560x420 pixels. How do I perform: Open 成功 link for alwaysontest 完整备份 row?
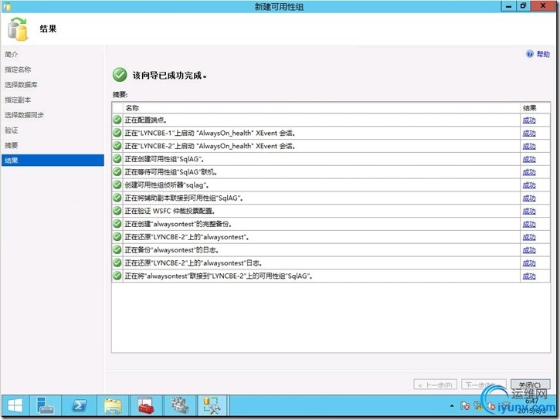tap(529, 224)
